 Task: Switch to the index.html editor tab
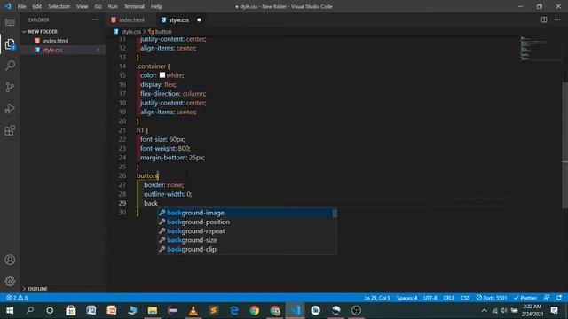click(x=131, y=19)
